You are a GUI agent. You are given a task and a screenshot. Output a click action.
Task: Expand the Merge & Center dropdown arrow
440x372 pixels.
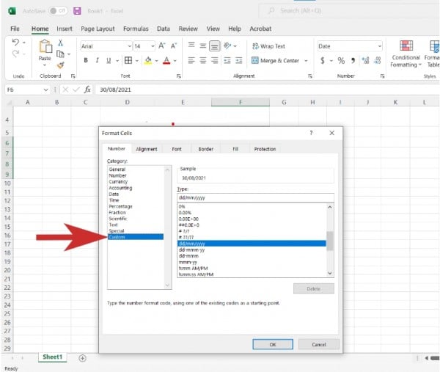click(x=306, y=61)
